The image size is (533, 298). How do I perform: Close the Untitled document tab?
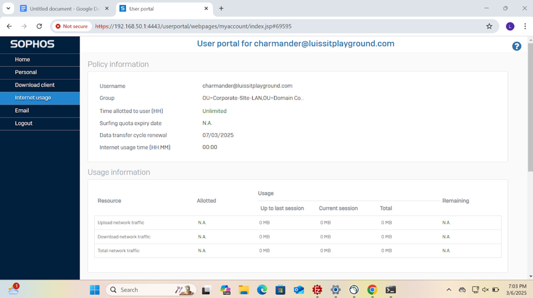[107, 9]
